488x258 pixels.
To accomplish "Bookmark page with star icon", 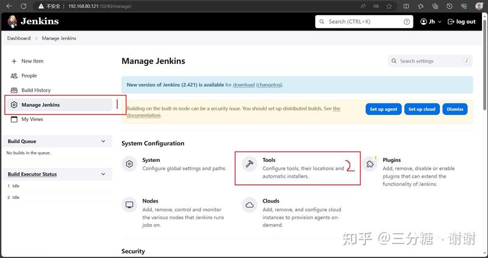I will pos(389,6).
